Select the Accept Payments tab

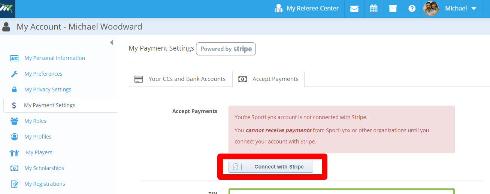click(268, 79)
